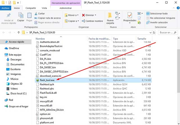Click the red Eliminar X icon
Screen dimensions: 180x125
(x=84, y=15)
